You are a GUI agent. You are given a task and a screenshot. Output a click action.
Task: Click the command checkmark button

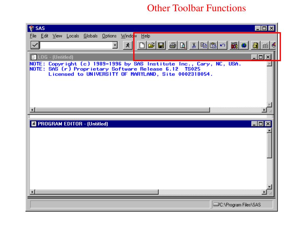pos(35,45)
